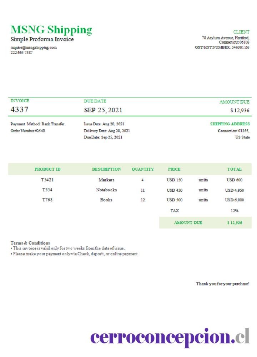
Task: Select the $12,936 amount due in the header
Action: point(240,110)
